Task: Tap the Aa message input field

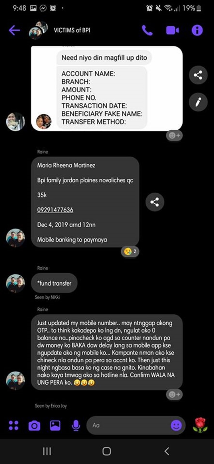Action: coord(128,425)
